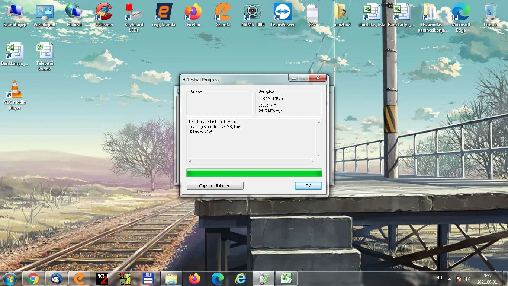
Task: Close the H2testw Progress window
Action: [318, 78]
